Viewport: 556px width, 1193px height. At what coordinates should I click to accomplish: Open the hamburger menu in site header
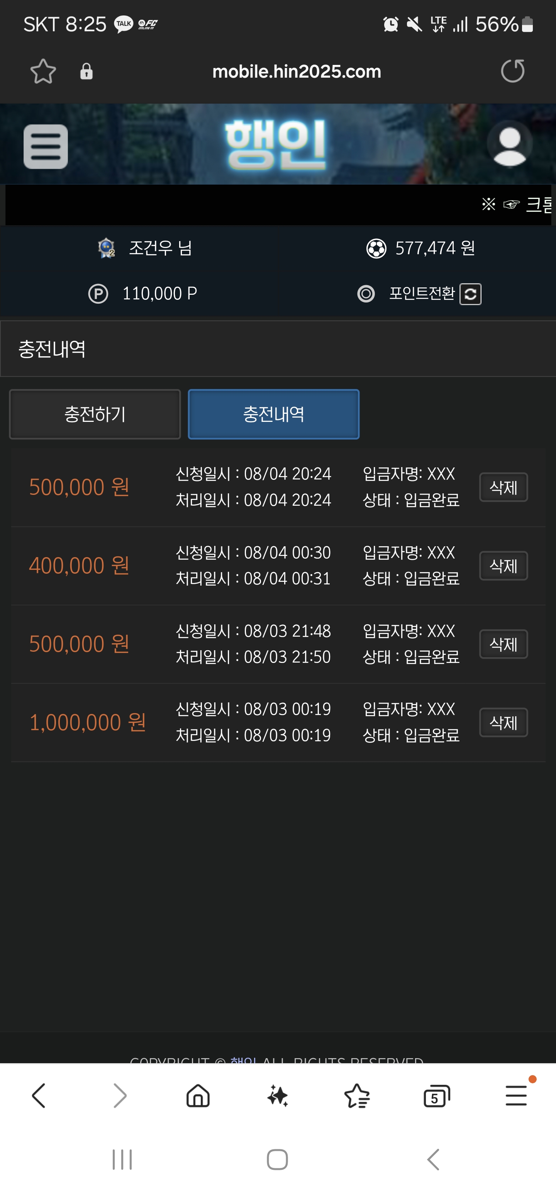click(46, 146)
